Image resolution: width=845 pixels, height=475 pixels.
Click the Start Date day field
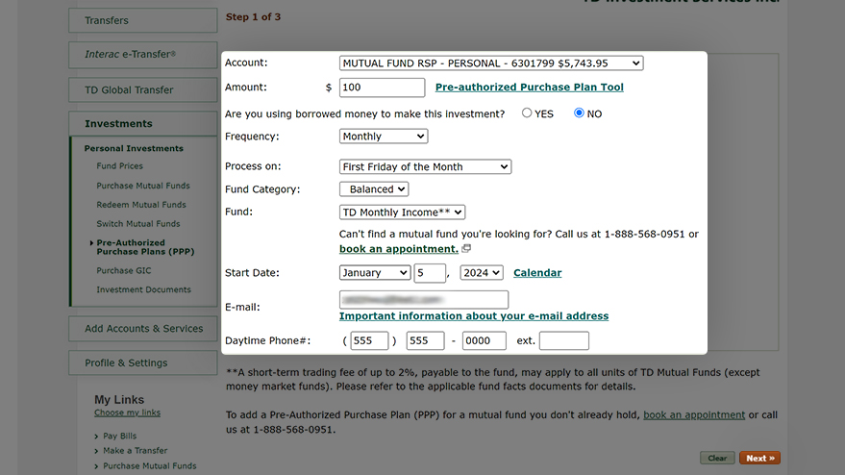pos(430,273)
